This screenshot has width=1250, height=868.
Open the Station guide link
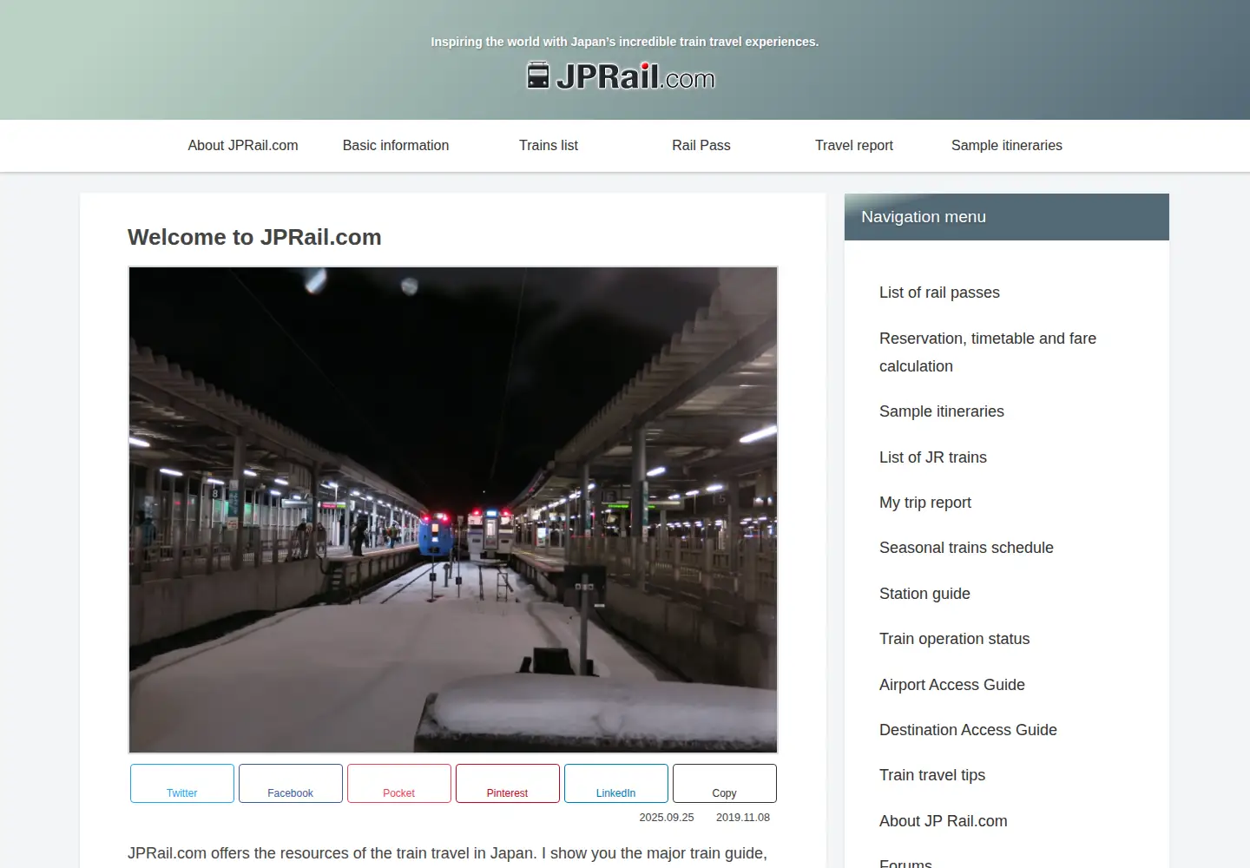[924, 594]
